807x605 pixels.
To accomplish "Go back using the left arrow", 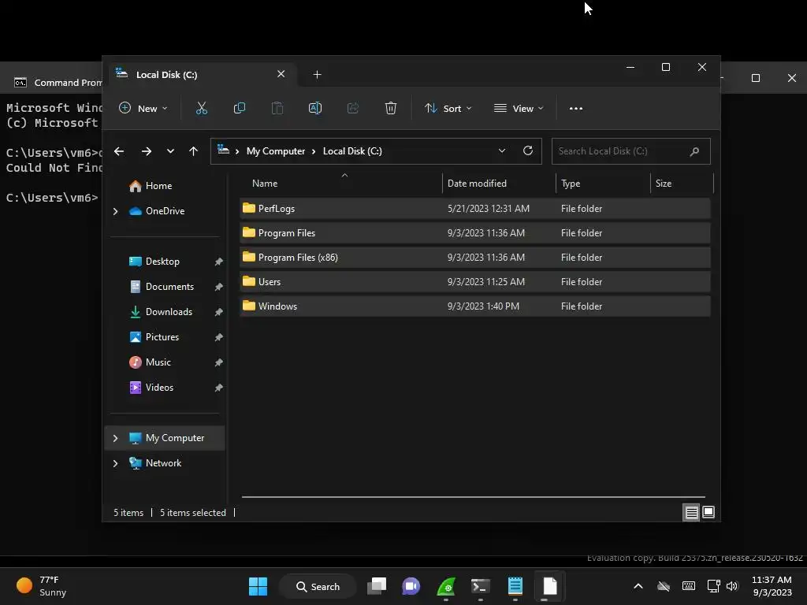I will [119, 151].
